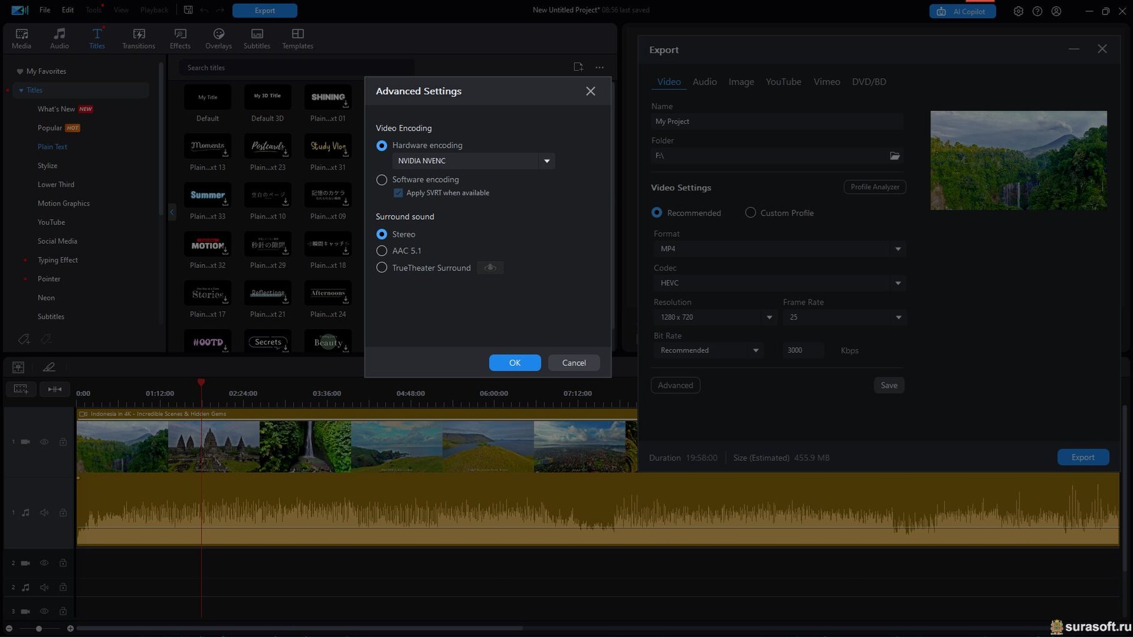Lock video track 1
The height and width of the screenshot is (637, 1133).
[63, 442]
